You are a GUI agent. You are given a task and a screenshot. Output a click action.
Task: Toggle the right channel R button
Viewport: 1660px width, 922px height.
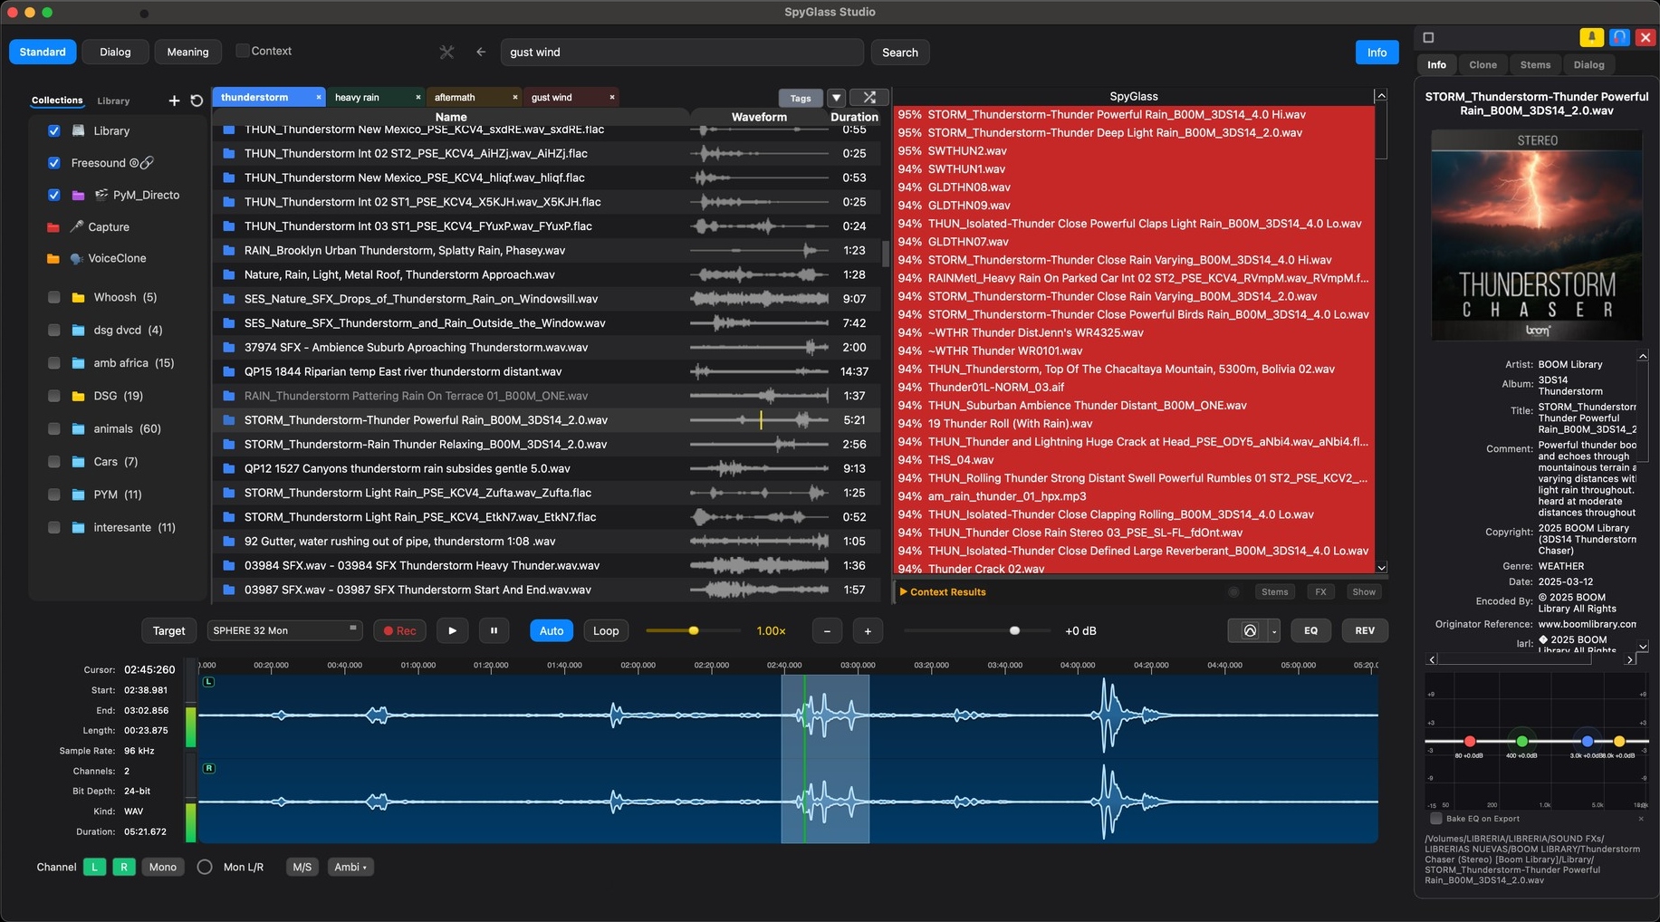[x=124, y=867]
